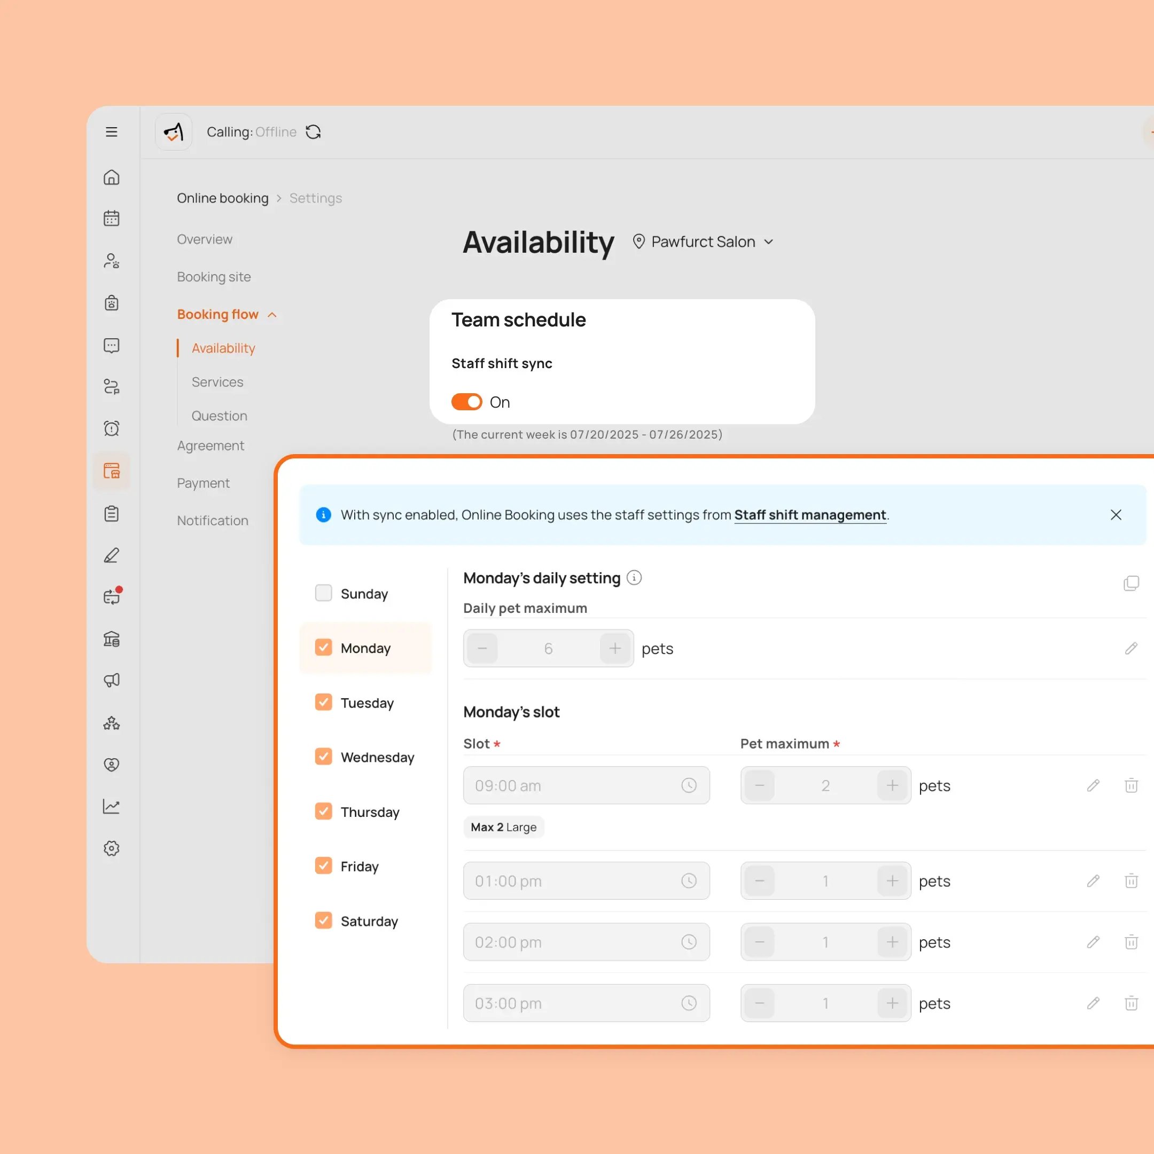Refresh the Calling status
This screenshot has width=1154, height=1154.
click(314, 132)
